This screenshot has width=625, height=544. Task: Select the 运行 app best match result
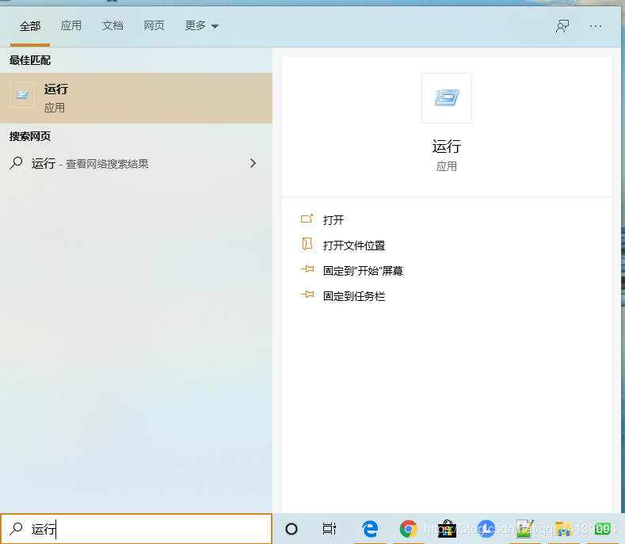coord(136,98)
